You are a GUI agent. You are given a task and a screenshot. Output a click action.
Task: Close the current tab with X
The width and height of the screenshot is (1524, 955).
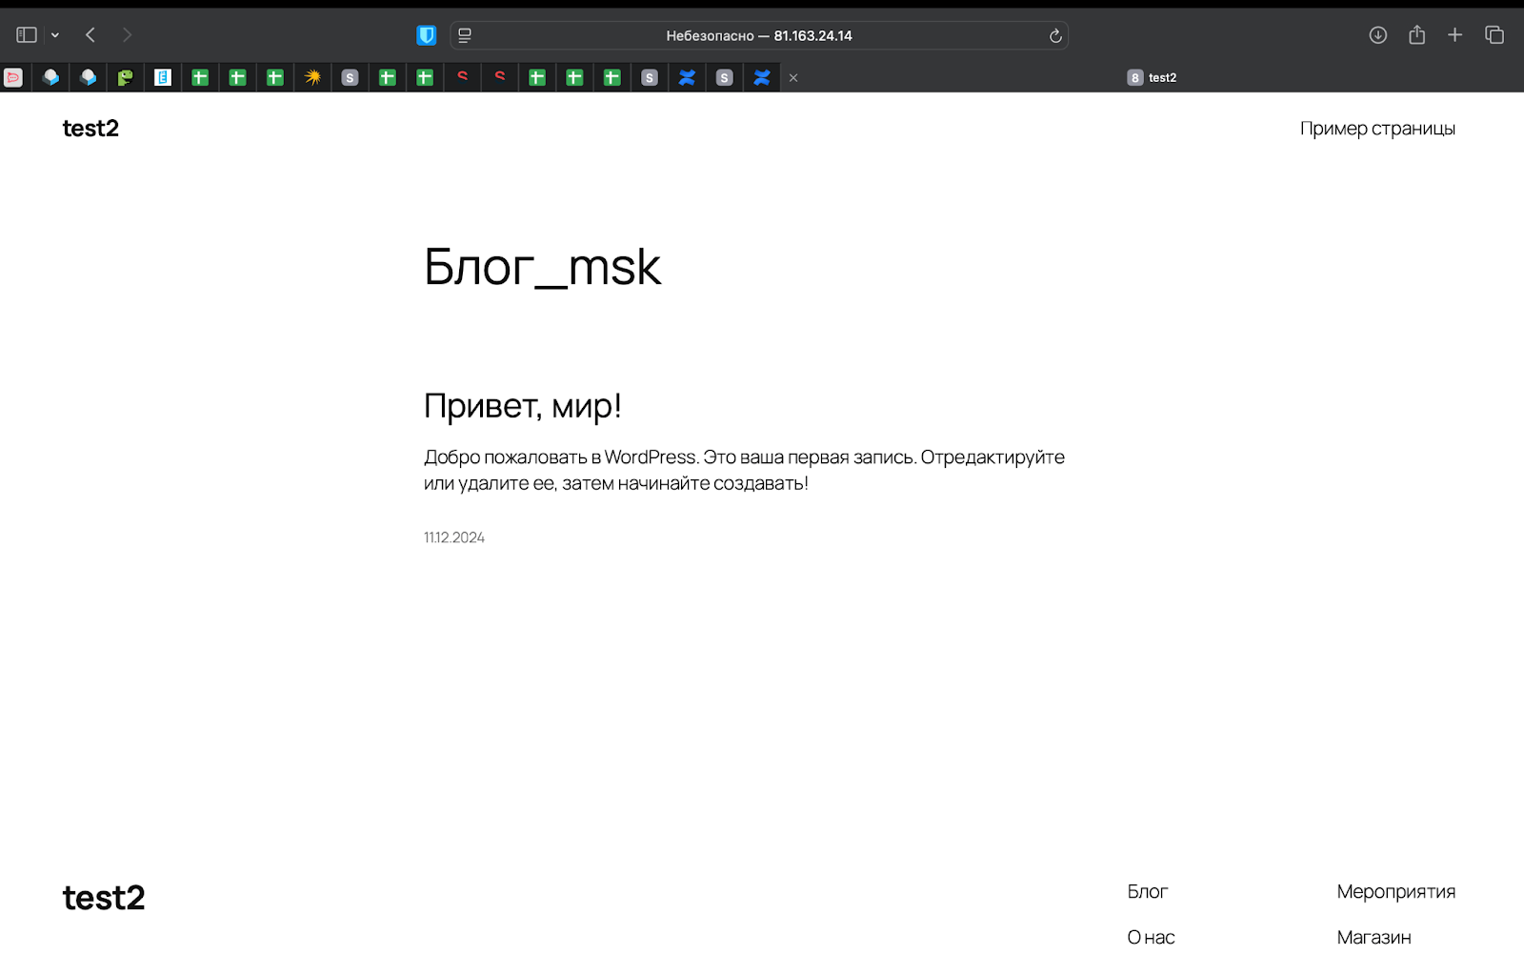793,78
